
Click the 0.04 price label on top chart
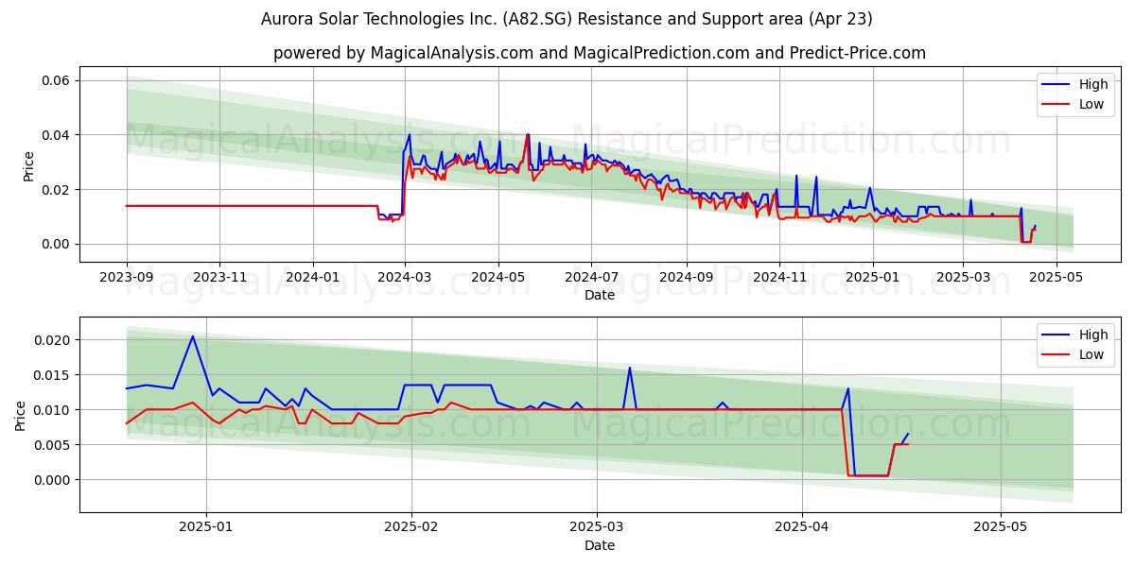pos(56,135)
